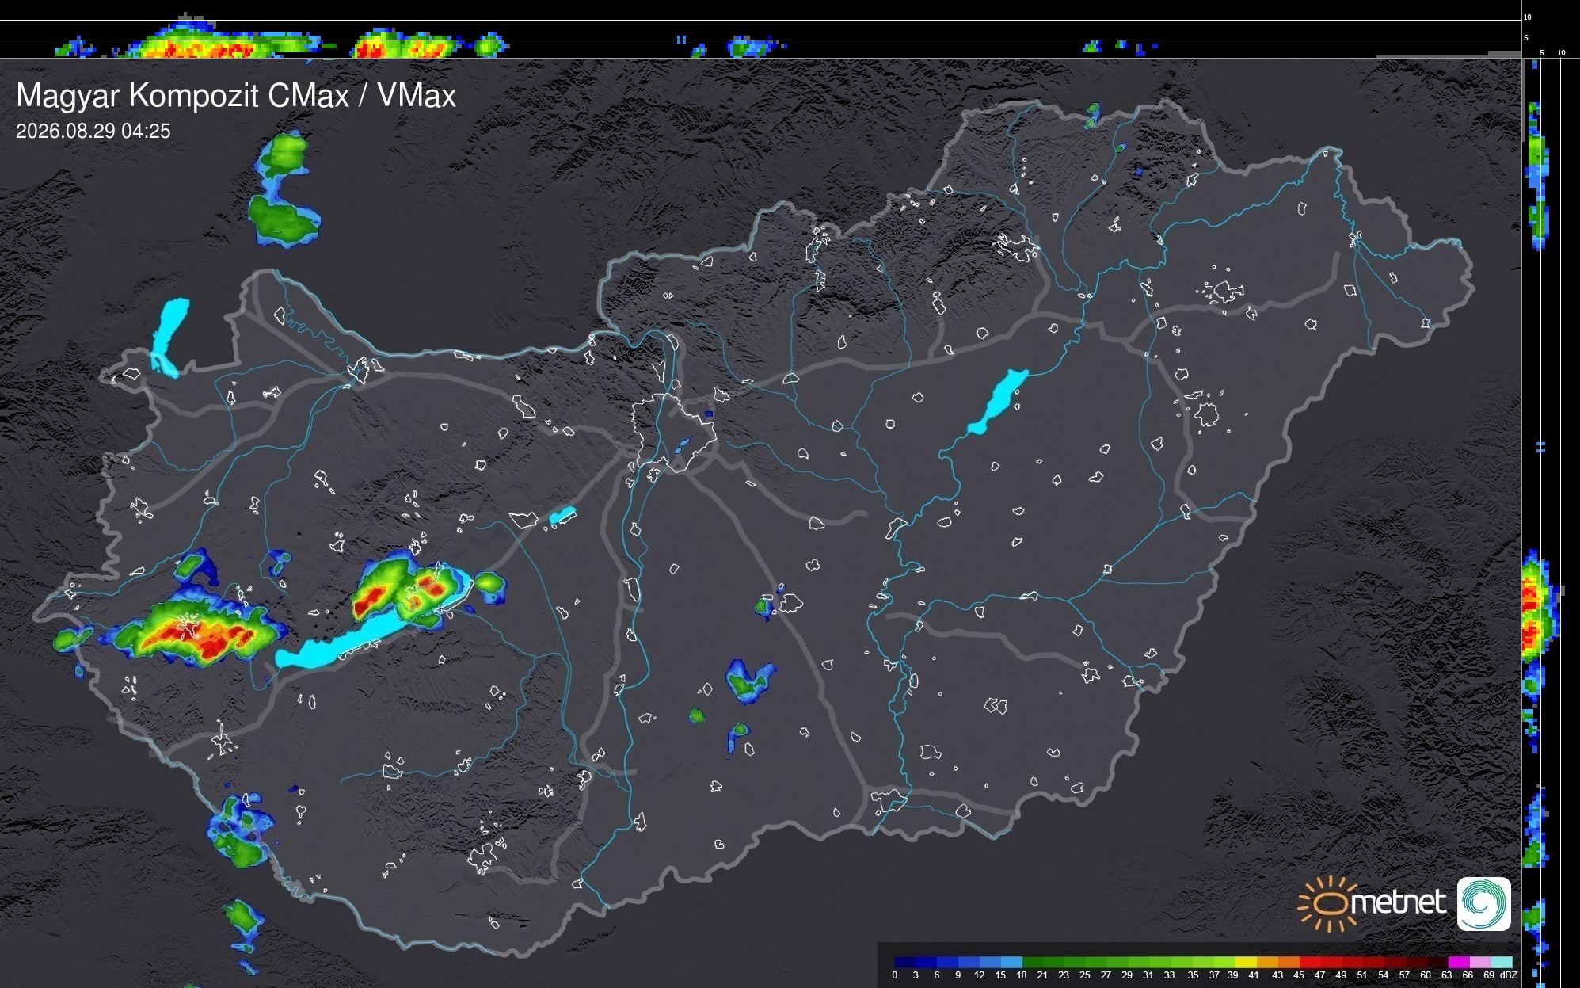Pick the bright red 45 dBZ swatch
The width and height of the screenshot is (1580, 988).
point(1310,962)
